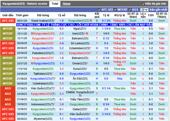Open the SUNCITY888.COM advertisement banner

(84, 25)
